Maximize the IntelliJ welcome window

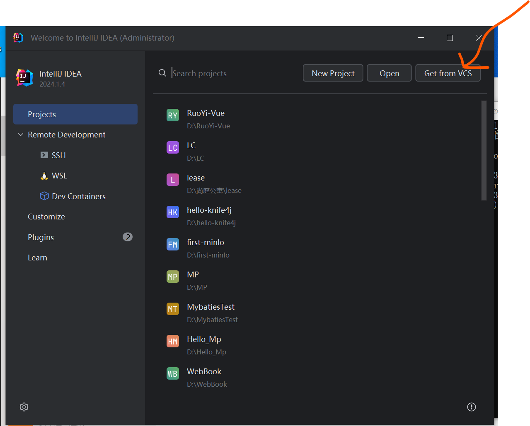pyautogui.click(x=450, y=38)
